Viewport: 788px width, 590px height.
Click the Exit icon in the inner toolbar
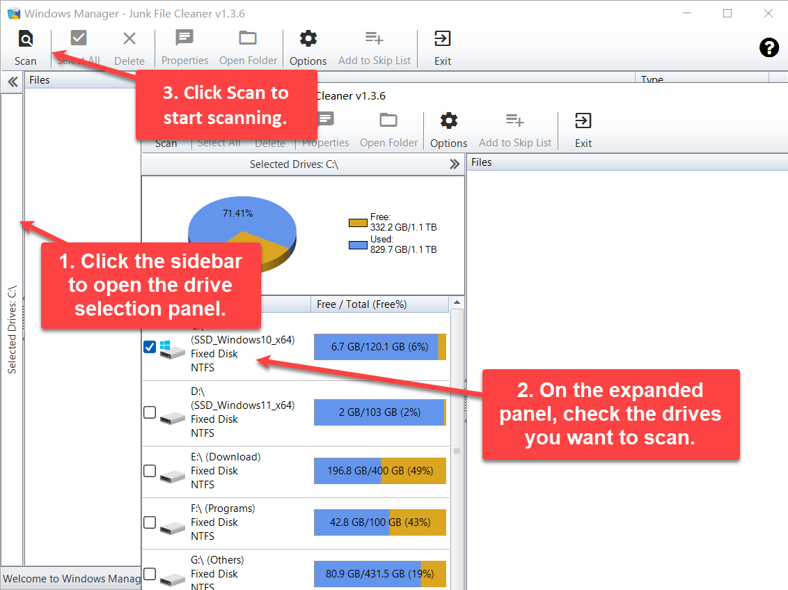pos(583,121)
